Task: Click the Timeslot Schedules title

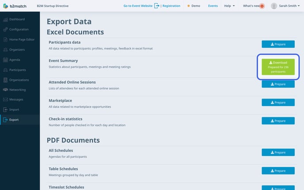Action: 66,187
